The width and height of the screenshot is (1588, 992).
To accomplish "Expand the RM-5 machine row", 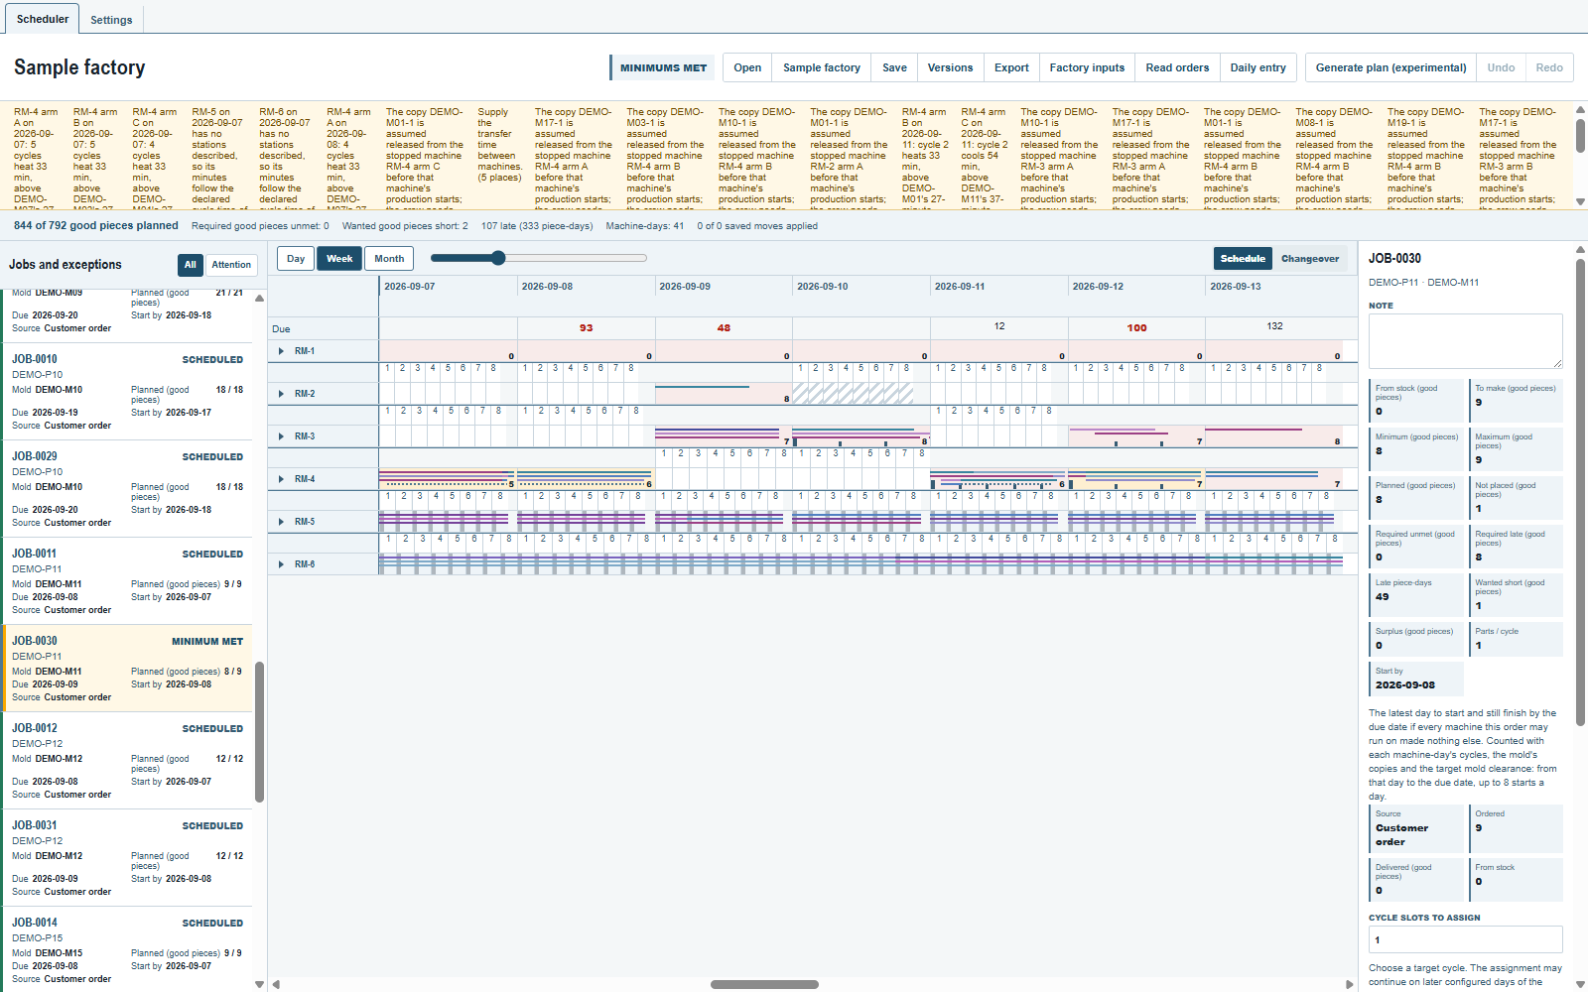I will 282,522.
